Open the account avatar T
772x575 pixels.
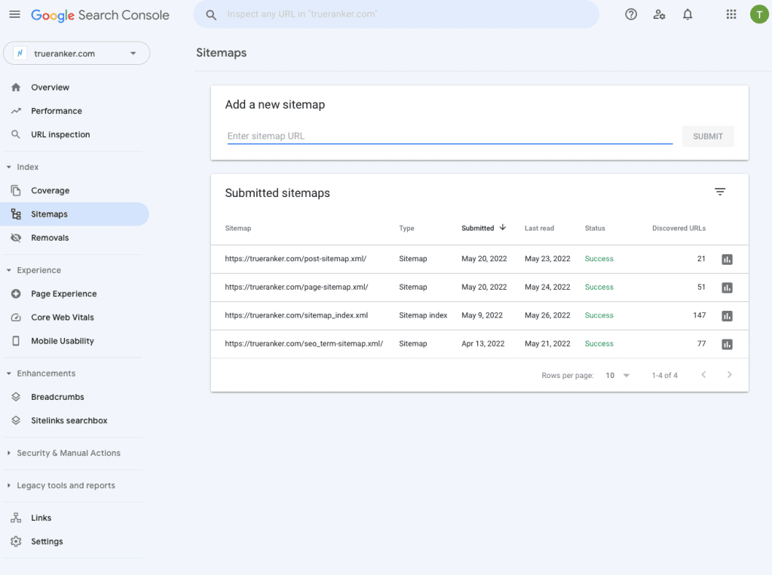point(759,14)
